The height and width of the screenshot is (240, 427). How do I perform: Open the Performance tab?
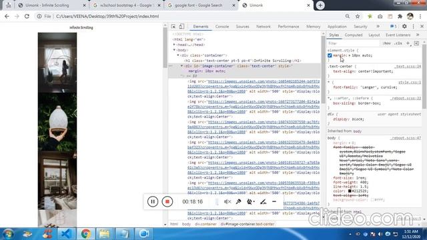click(x=288, y=27)
